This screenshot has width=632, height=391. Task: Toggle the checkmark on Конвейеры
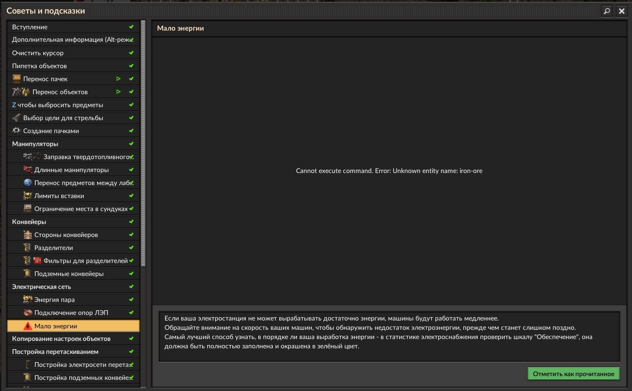(132, 222)
